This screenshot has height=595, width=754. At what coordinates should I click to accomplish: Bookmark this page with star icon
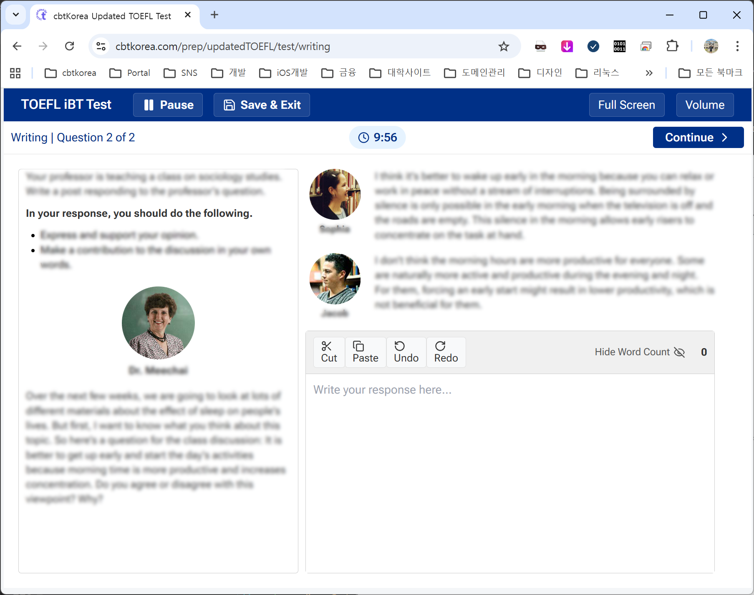tap(504, 46)
